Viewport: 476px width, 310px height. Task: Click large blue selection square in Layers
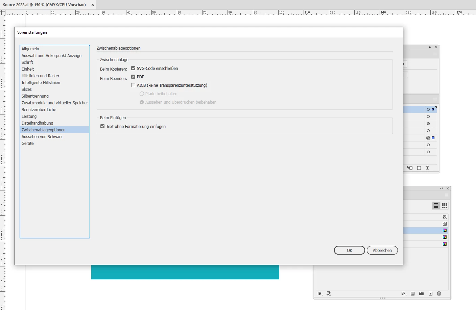pos(433,138)
